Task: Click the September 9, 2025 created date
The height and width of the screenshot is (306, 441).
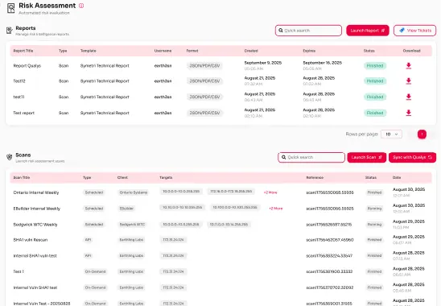Action: pyautogui.click(x=262, y=63)
